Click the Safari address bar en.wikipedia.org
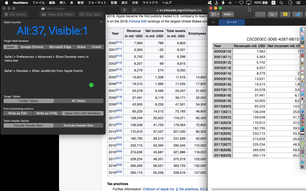Image resolution: width=306 pixels, height=191 pixels. pyautogui.click(x=181, y=10)
